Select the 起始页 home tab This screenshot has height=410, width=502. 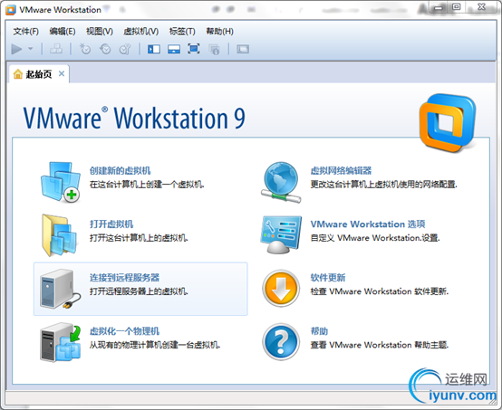click(38, 74)
